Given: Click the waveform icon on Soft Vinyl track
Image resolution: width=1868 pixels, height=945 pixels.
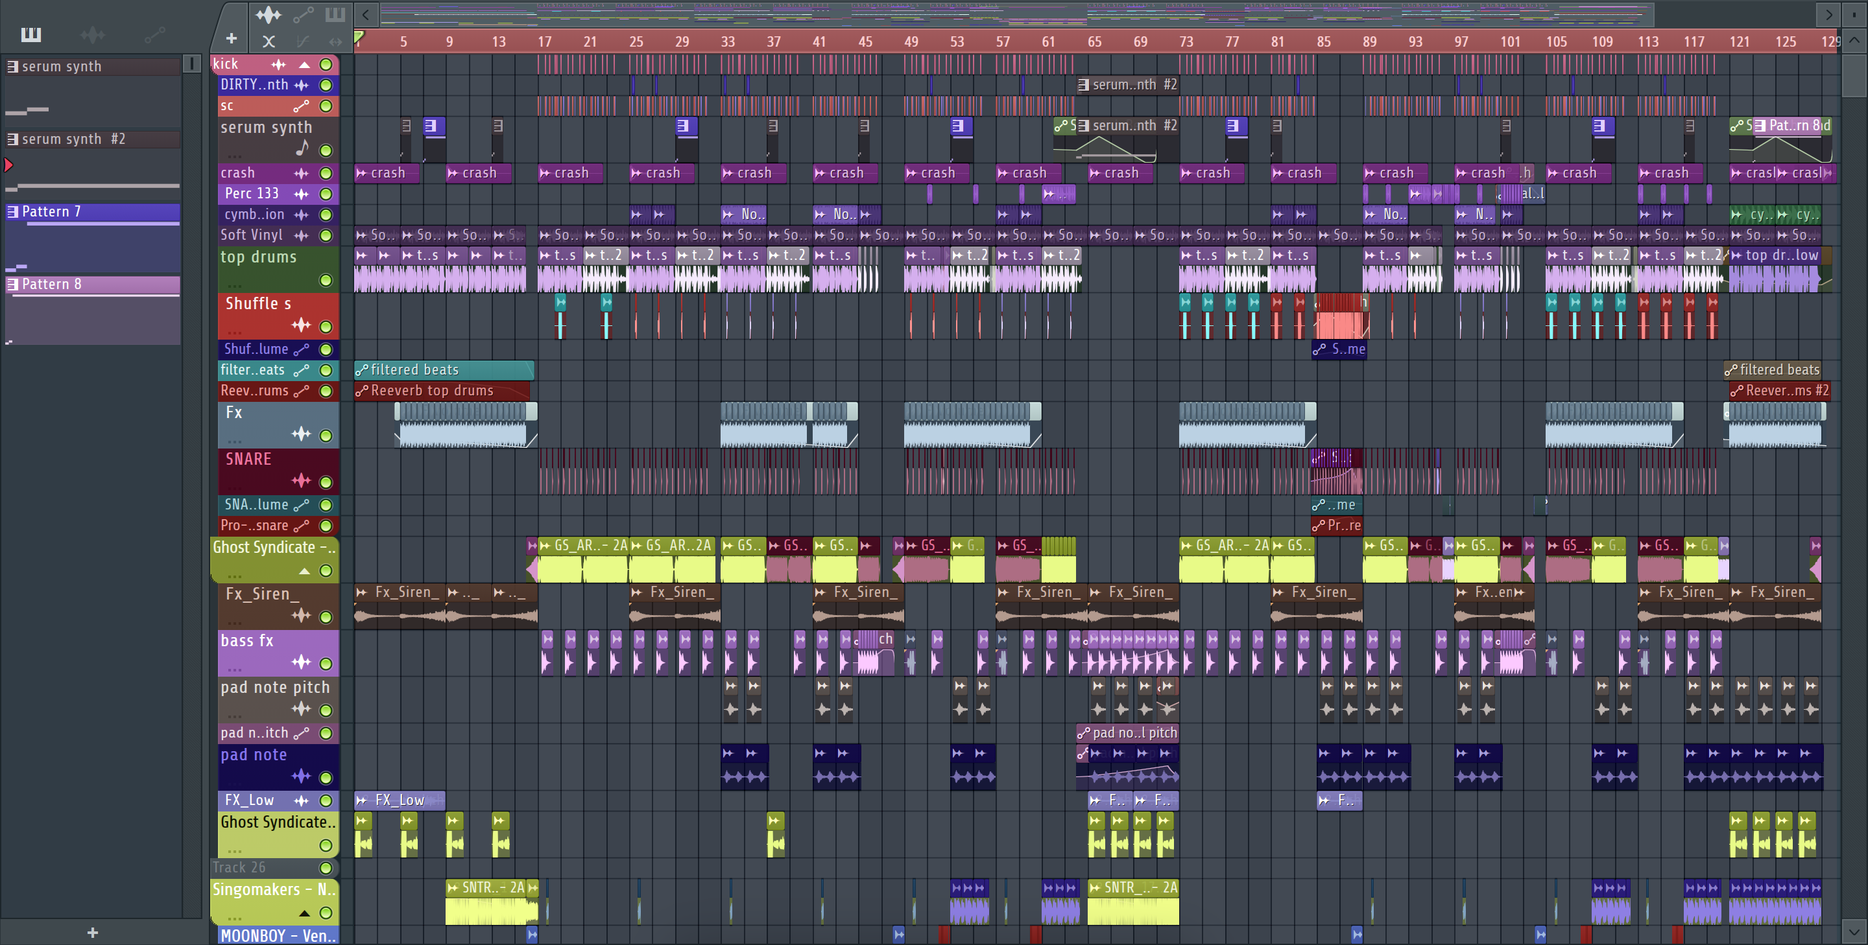Looking at the screenshot, I should (x=301, y=235).
